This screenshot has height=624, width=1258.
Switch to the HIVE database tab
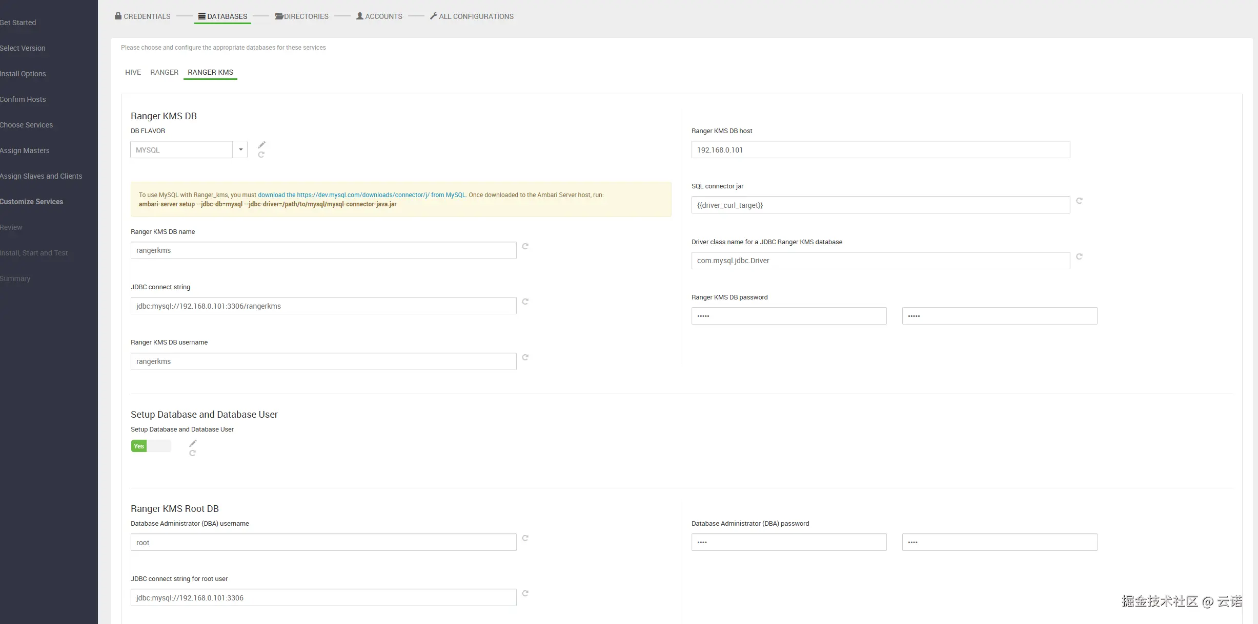(133, 72)
